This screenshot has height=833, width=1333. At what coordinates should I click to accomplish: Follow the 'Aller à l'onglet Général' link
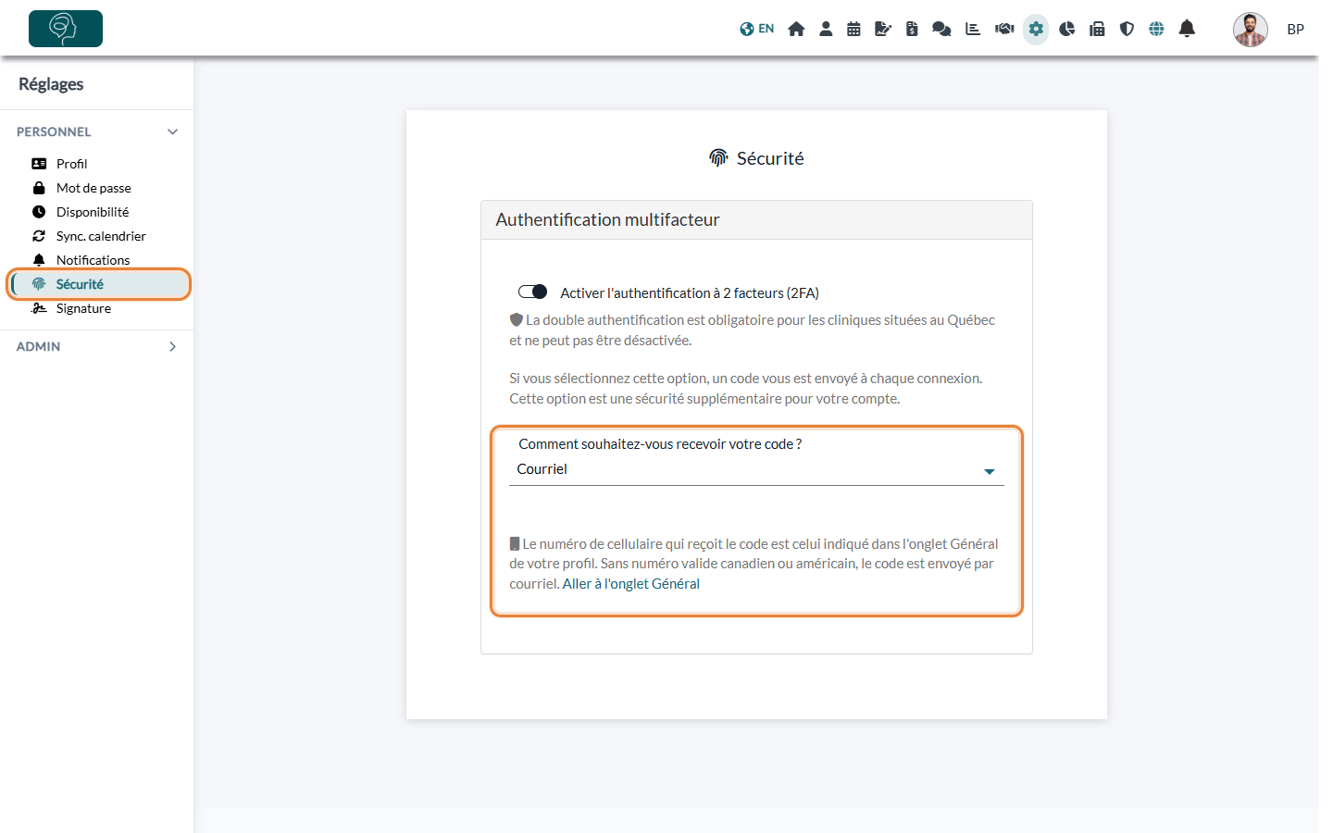tap(631, 584)
